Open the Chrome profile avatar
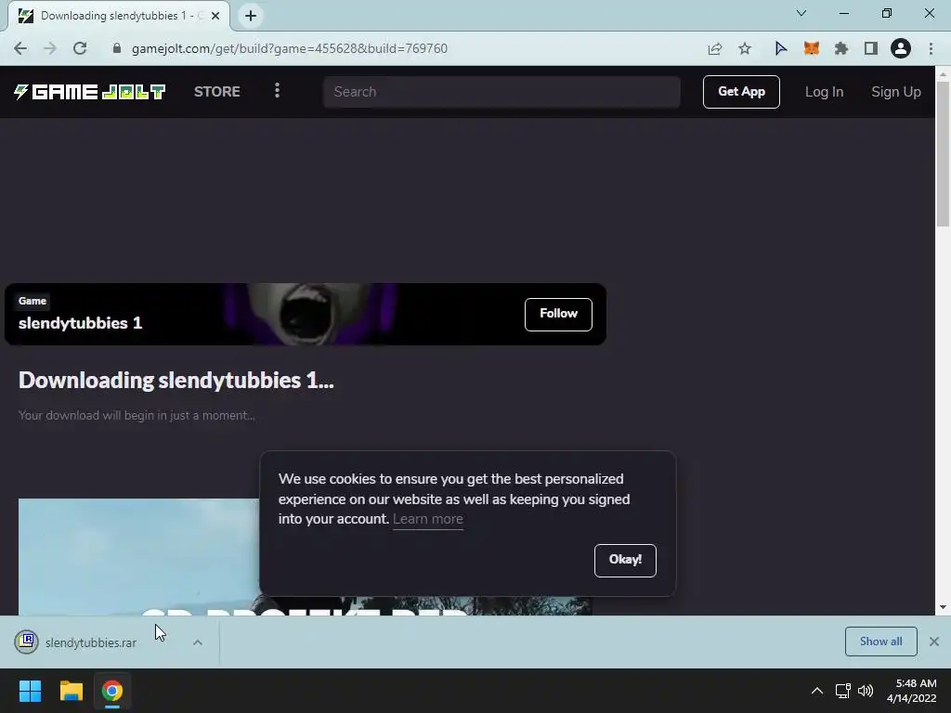 (x=901, y=48)
